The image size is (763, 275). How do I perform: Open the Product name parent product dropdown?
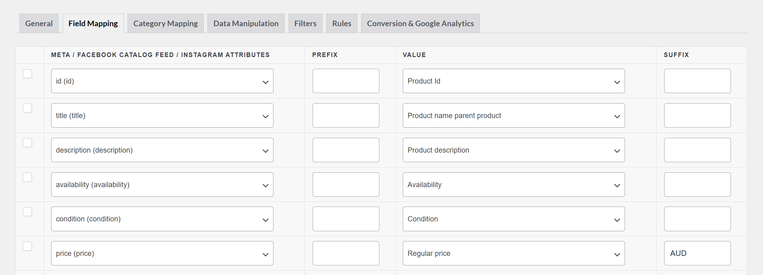pyautogui.click(x=514, y=116)
